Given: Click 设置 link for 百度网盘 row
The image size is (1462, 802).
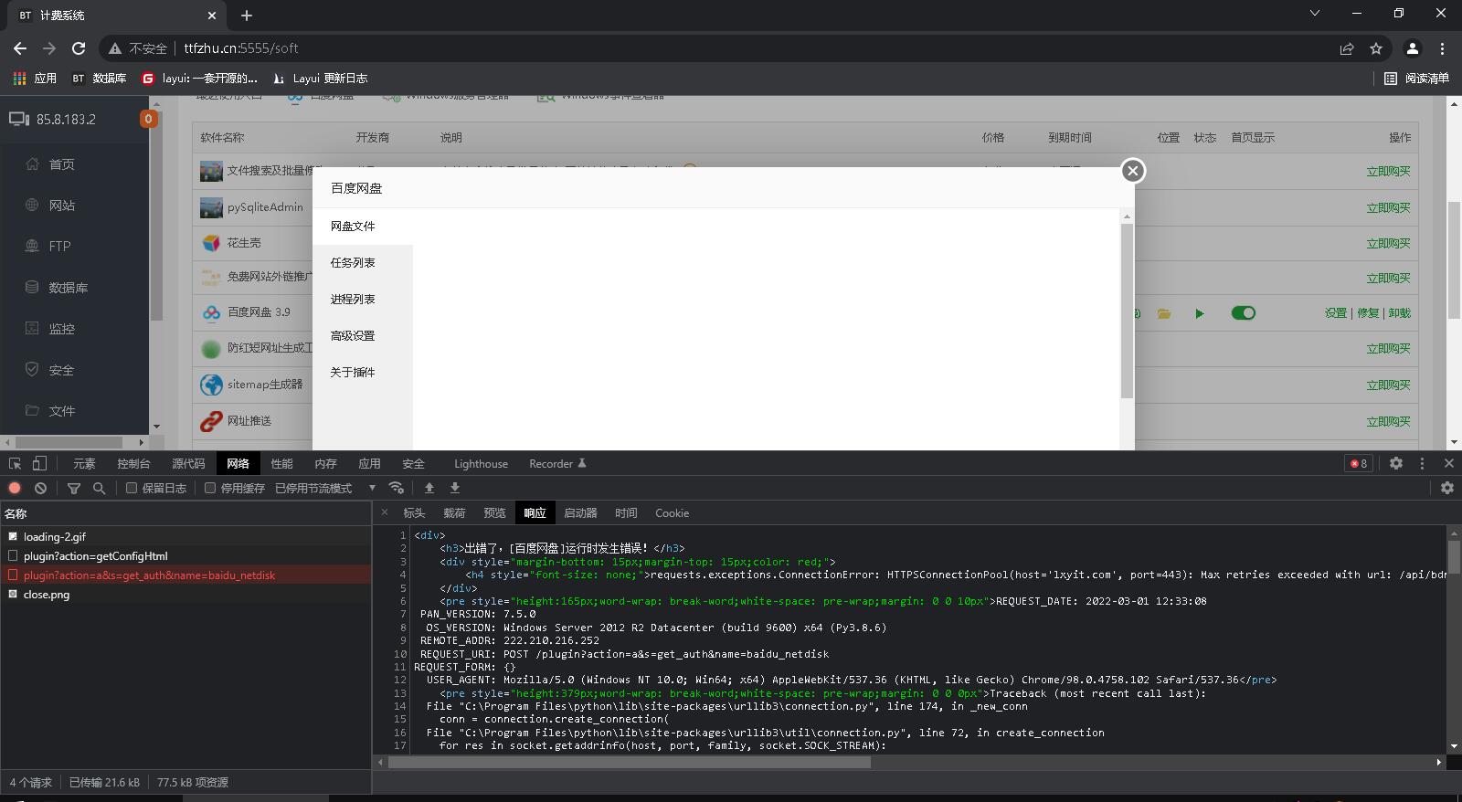Looking at the screenshot, I should coord(1336,313).
